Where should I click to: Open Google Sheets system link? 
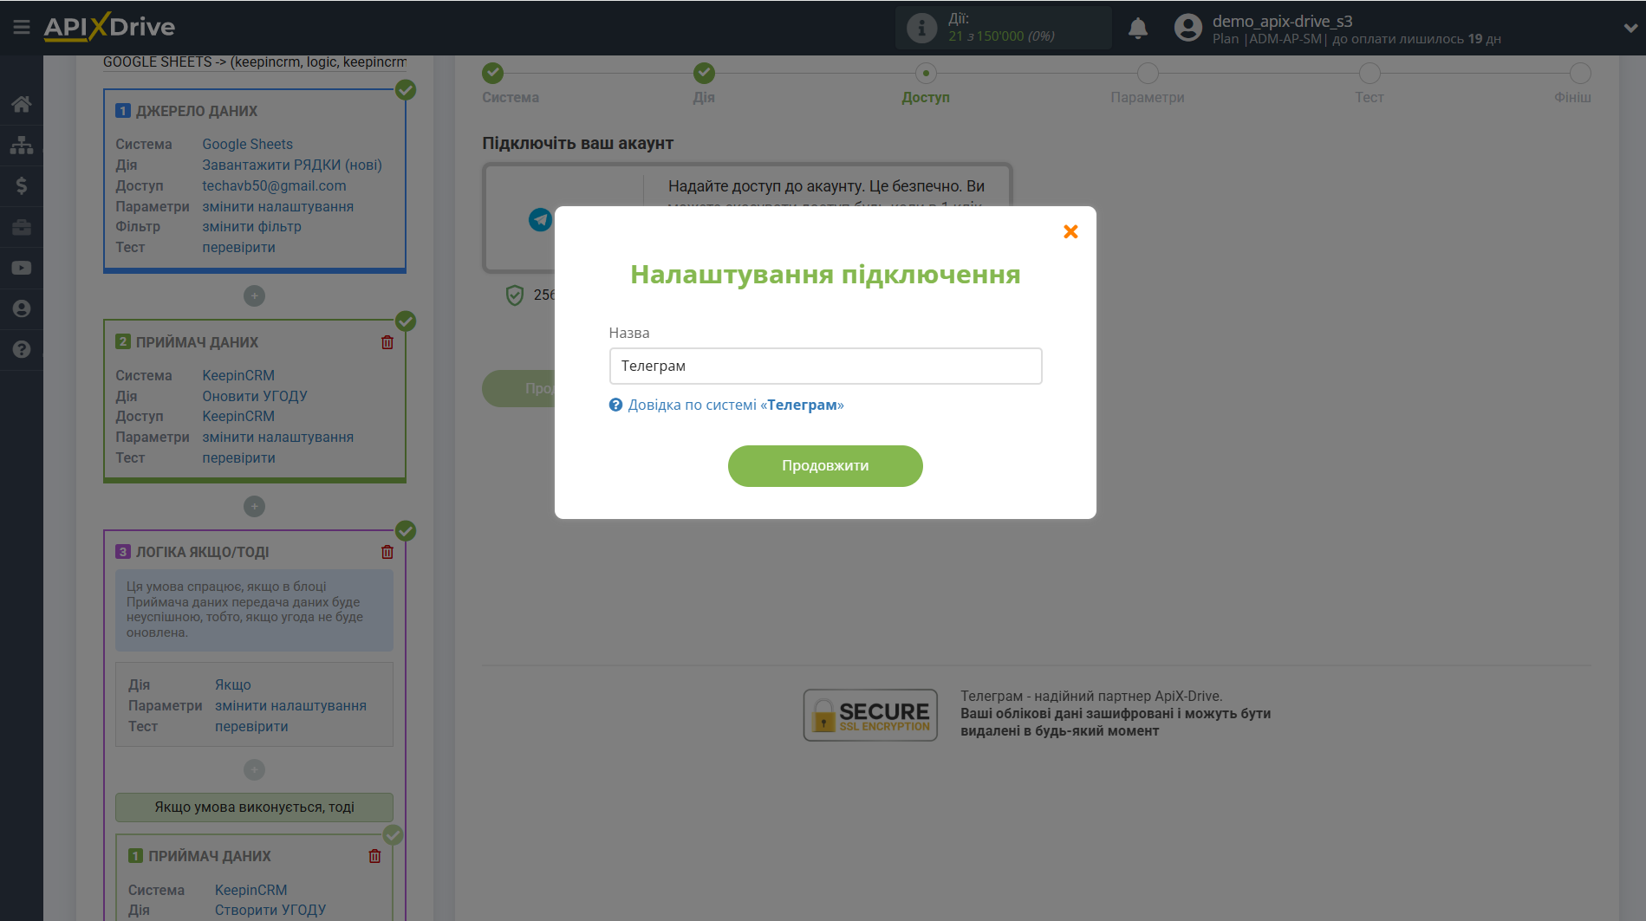click(x=247, y=144)
